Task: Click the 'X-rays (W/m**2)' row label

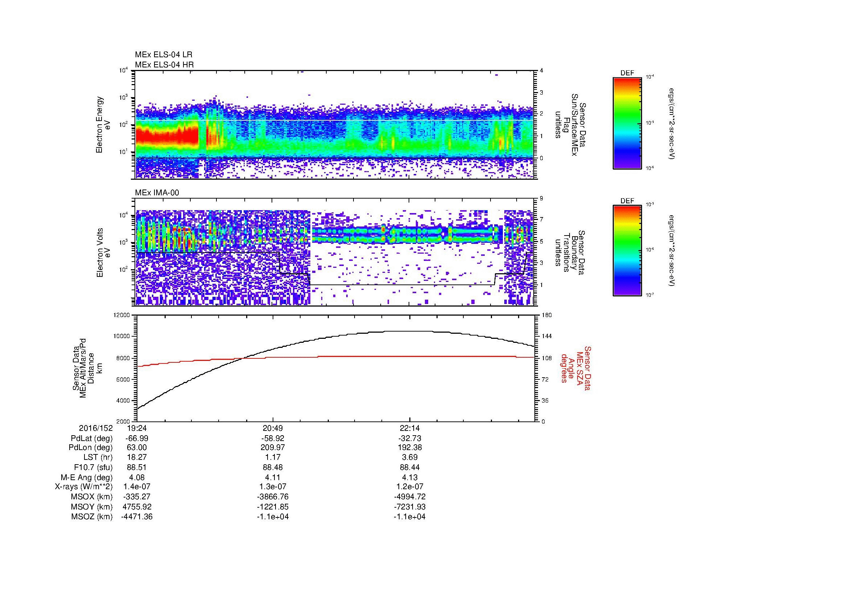Action: point(83,487)
